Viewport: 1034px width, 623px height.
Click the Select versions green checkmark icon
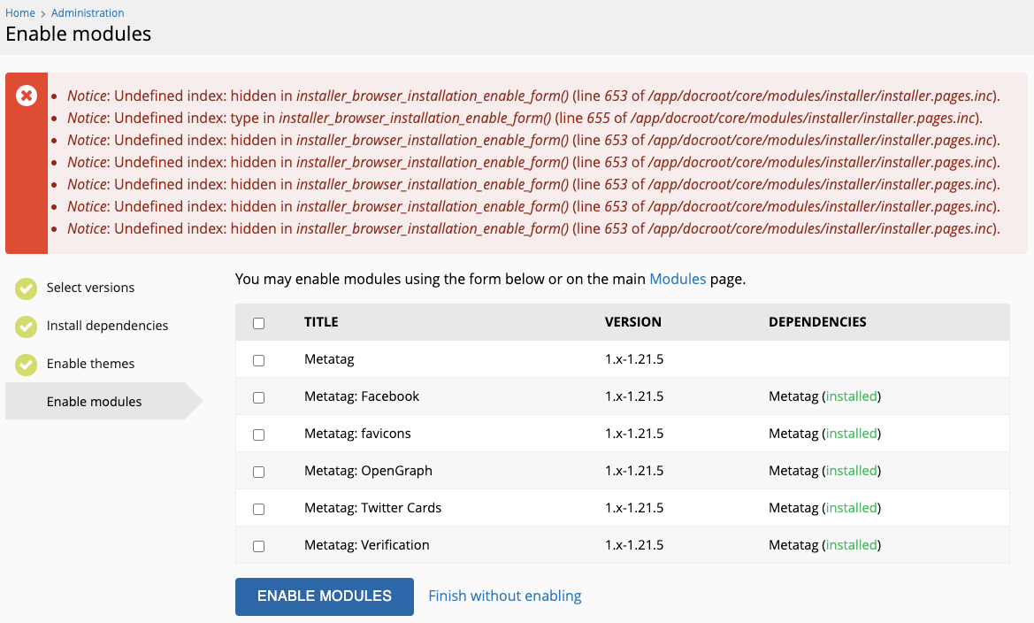pos(27,288)
